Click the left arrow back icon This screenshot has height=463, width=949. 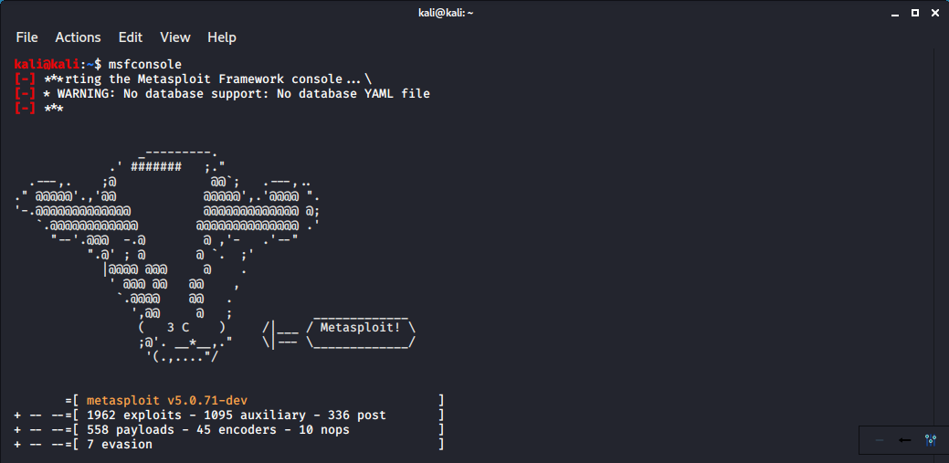tap(905, 440)
